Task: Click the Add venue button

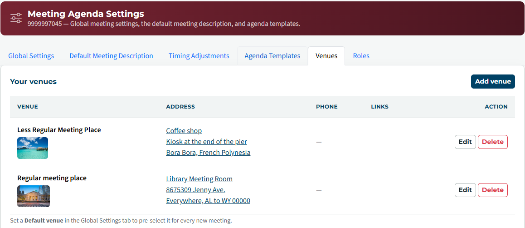Action: [493, 81]
